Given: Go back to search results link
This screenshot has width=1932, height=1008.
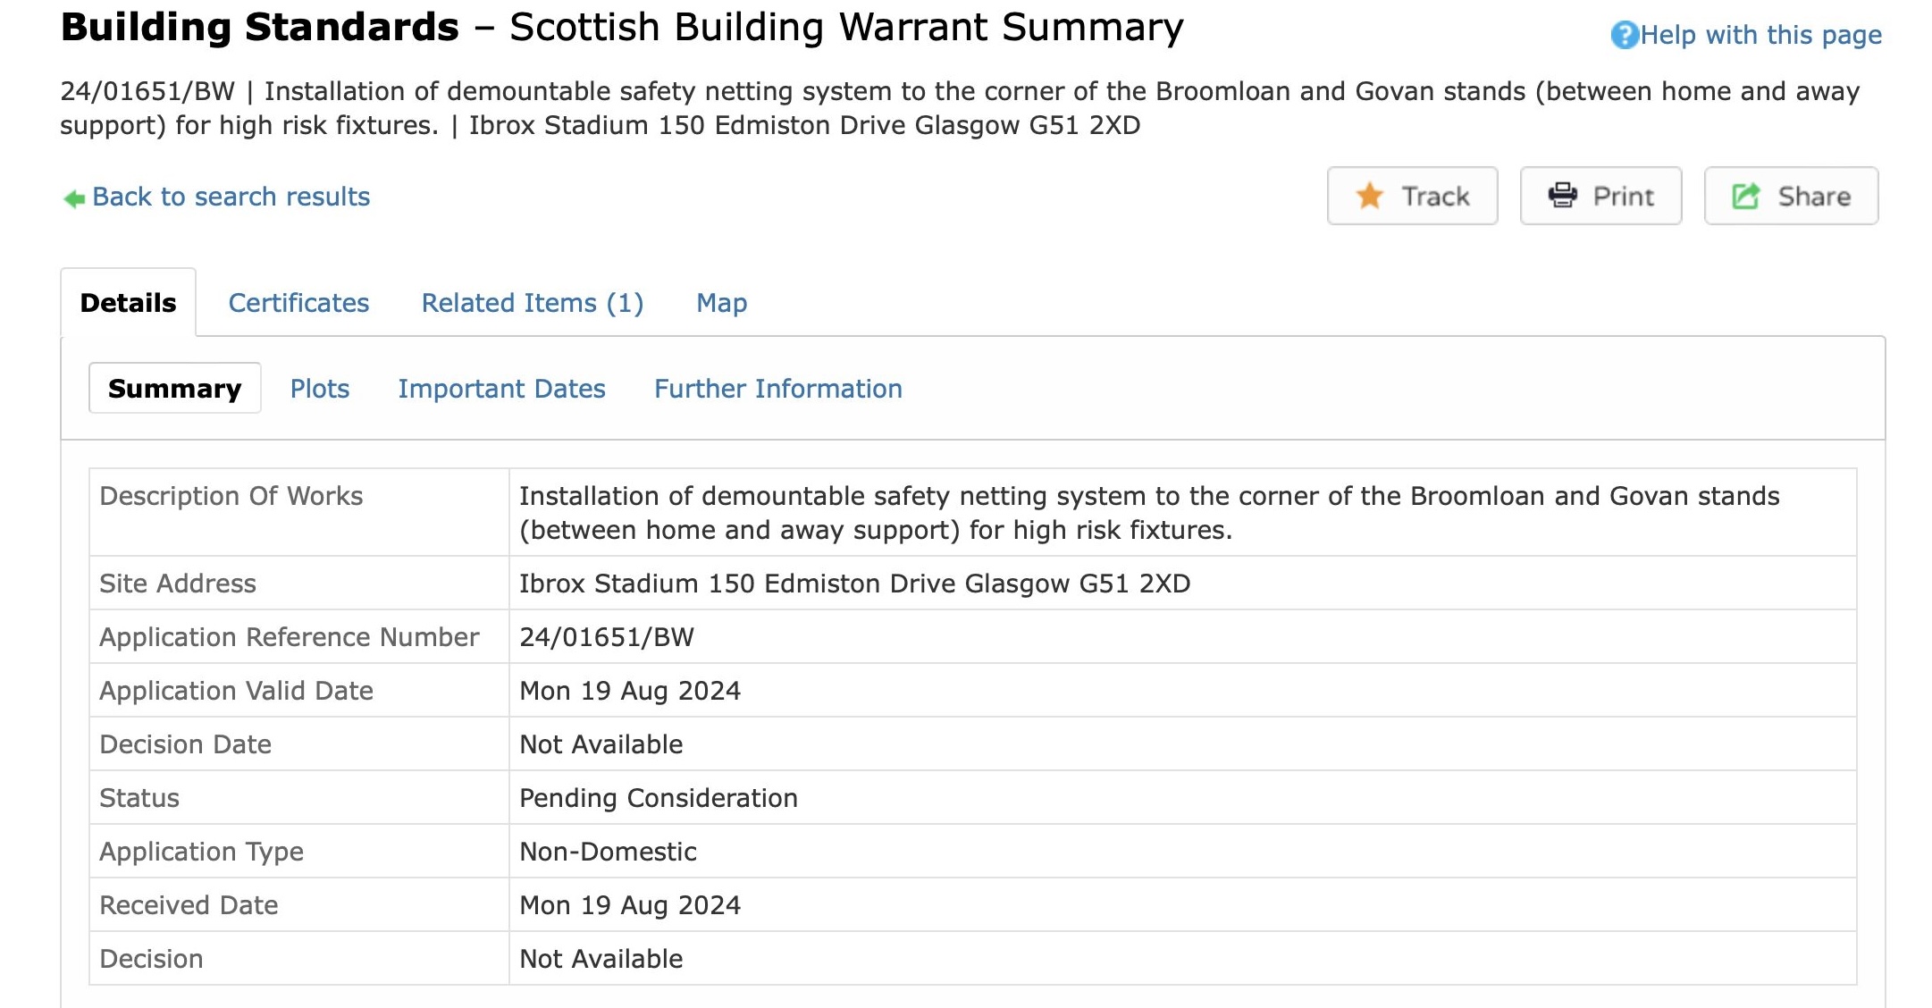Looking at the screenshot, I should point(231,197).
